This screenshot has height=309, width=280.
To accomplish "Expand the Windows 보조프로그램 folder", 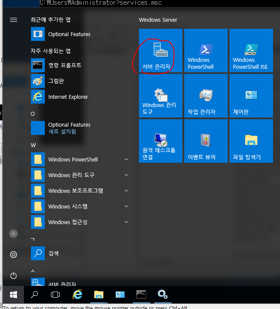I will pos(80,191).
